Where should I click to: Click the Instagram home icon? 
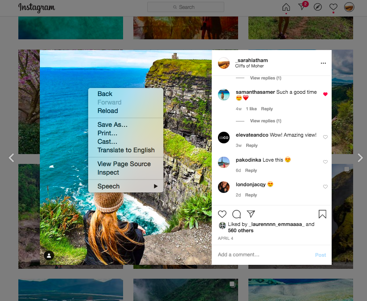(286, 7)
